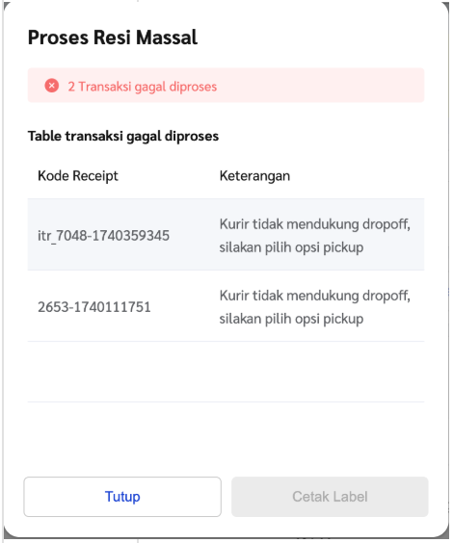Click the second row's dropoff error description
Viewport: 453px width, 543px height.
tap(315, 307)
